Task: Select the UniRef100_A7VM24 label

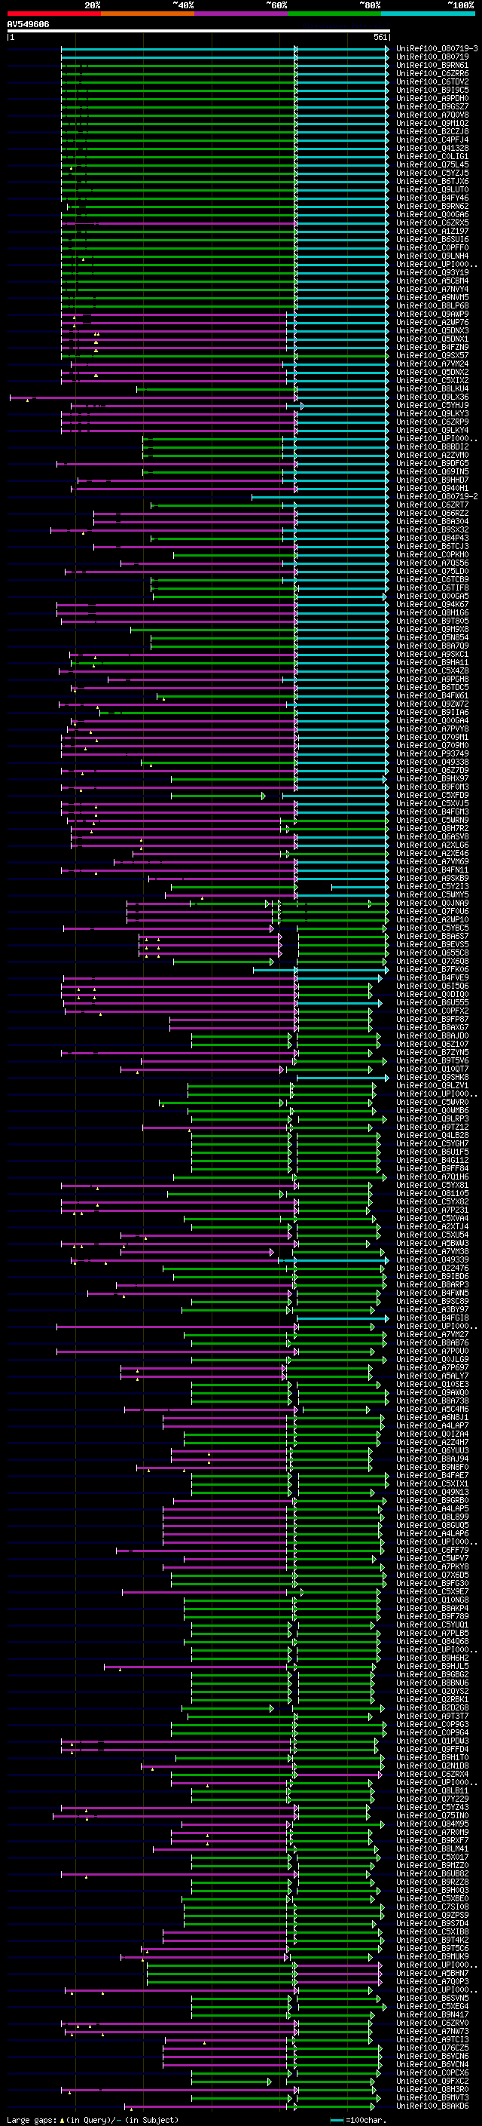Action: click(432, 364)
